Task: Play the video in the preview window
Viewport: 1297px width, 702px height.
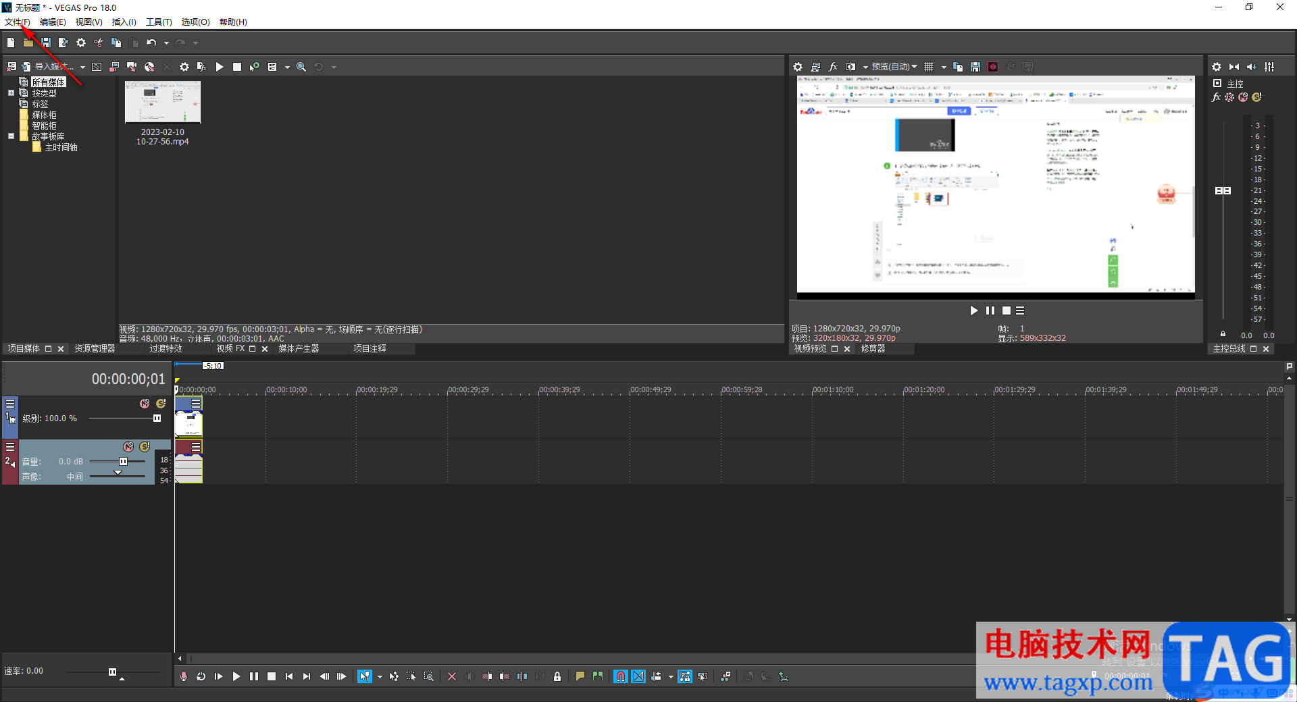Action: pyautogui.click(x=973, y=310)
